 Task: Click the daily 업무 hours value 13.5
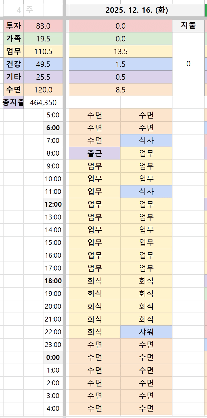tap(120, 52)
